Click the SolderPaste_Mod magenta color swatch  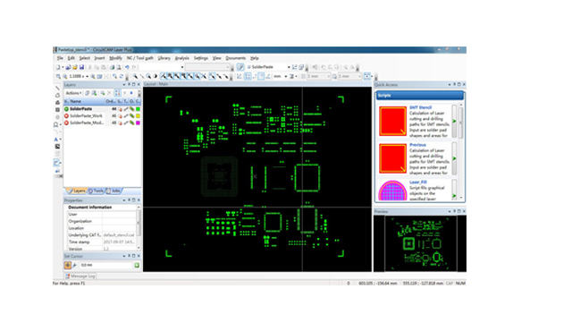(138, 123)
